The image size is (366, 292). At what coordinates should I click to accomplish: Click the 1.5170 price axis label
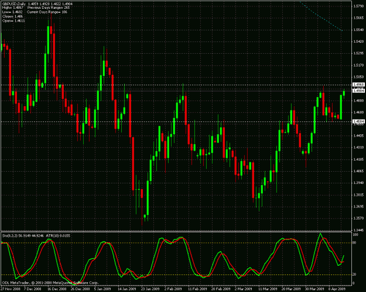point(359,65)
